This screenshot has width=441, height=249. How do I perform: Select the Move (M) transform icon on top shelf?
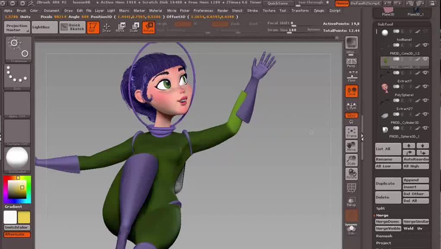(x=120, y=27)
